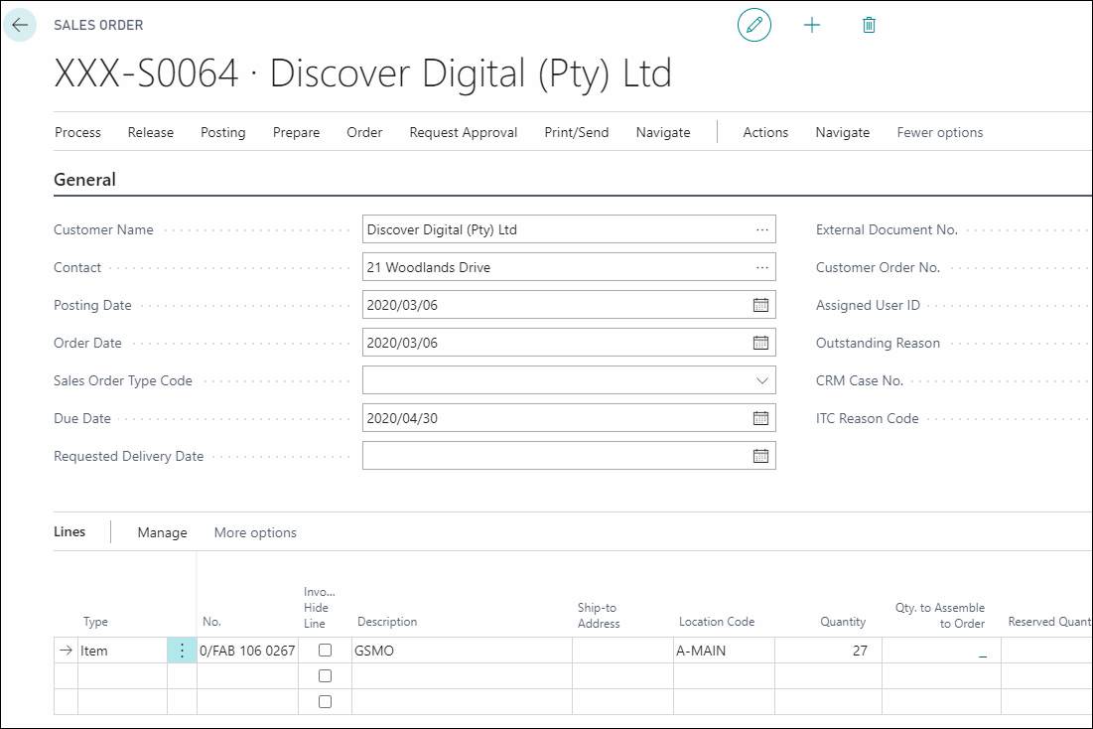
Task: Click the Ship-to Address cell on GSMO line
Action: (x=622, y=651)
